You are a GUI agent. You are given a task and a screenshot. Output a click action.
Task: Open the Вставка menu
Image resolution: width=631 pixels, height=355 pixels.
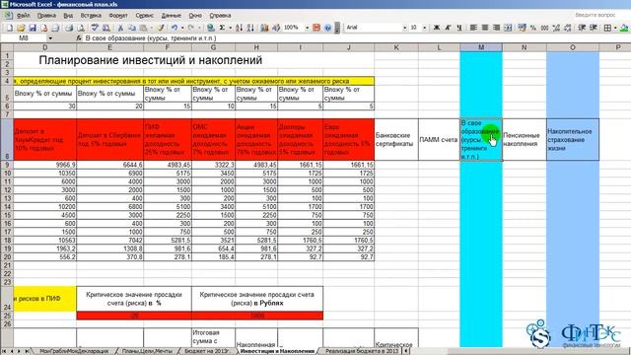click(91, 16)
